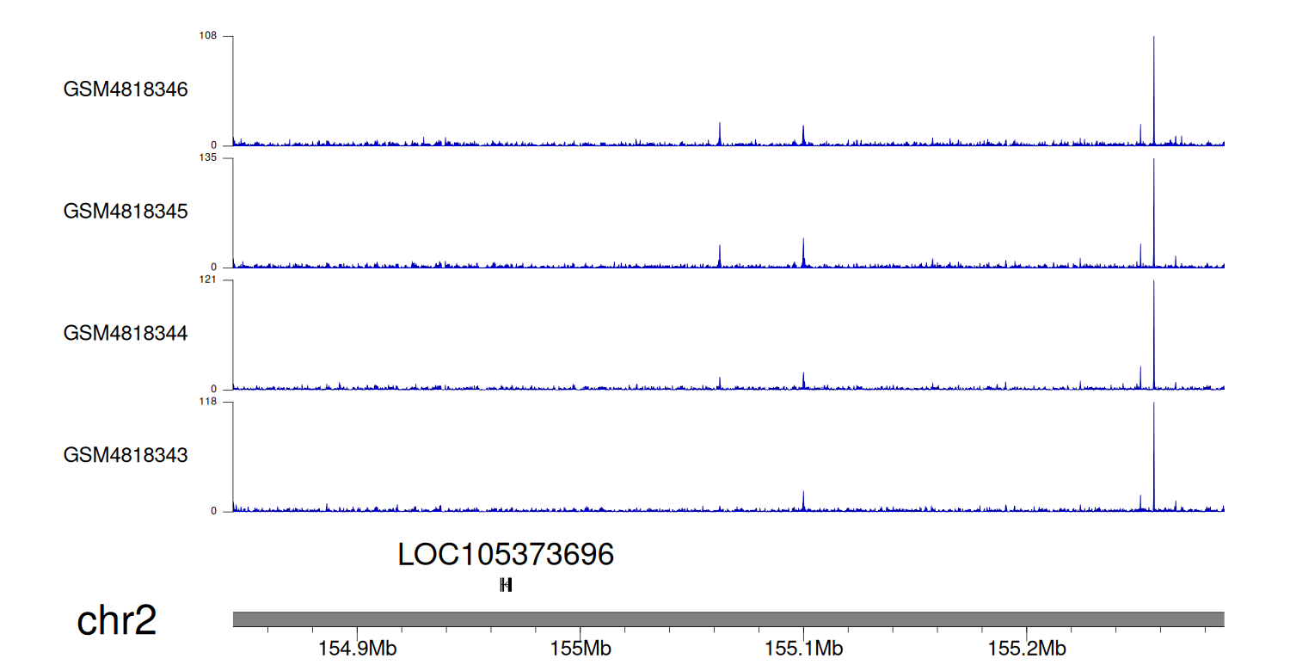Select the 135 y-axis maximum value
Screen dimensions: 1290x671
pyautogui.click(x=209, y=158)
